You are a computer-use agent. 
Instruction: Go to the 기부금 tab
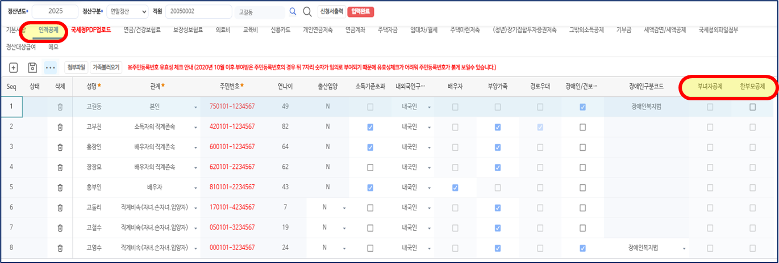click(x=624, y=29)
